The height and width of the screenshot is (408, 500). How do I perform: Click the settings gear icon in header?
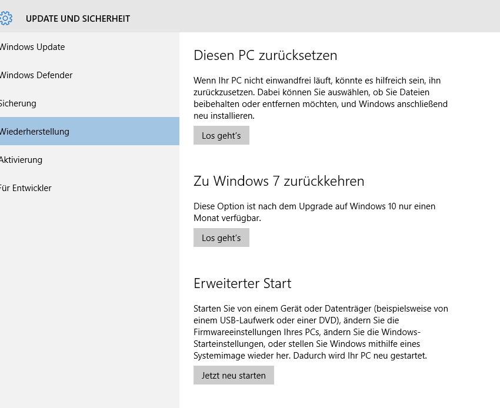[6, 18]
